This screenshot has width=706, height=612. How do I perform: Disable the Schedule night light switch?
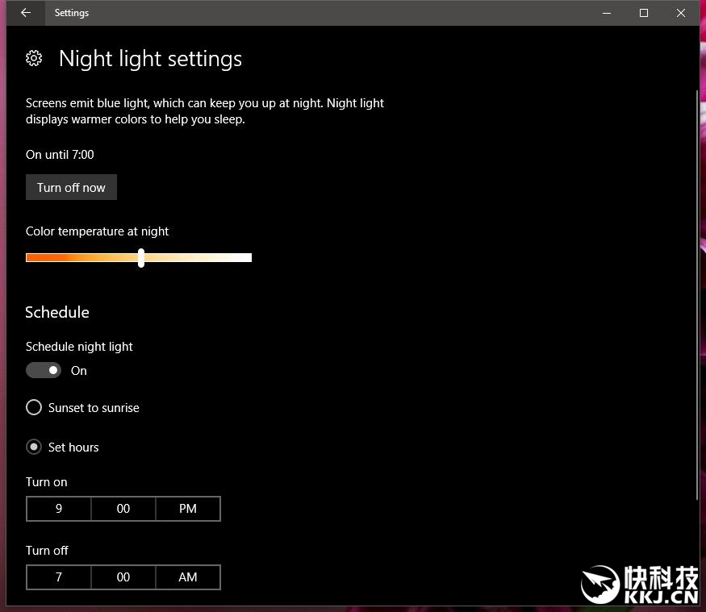click(x=44, y=370)
